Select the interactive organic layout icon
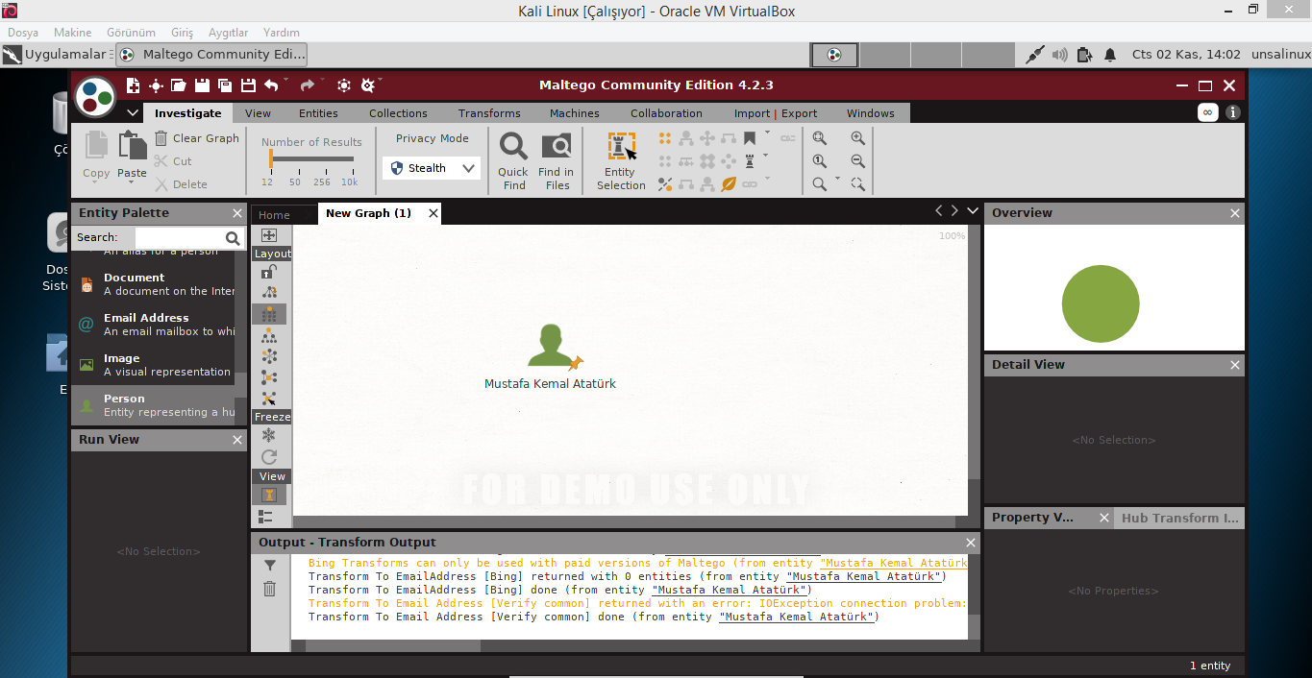The width and height of the screenshot is (1312, 678). [269, 398]
